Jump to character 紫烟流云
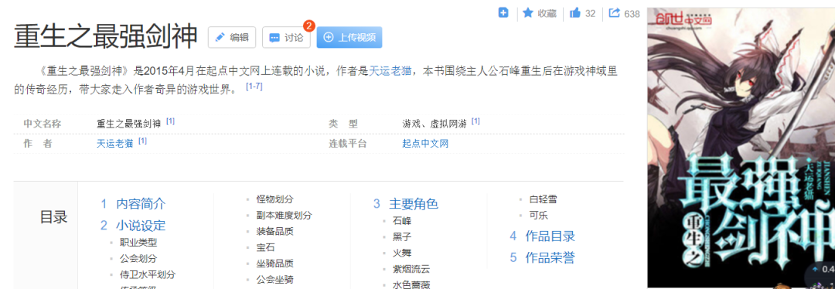835x289 pixels. click(x=411, y=269)
